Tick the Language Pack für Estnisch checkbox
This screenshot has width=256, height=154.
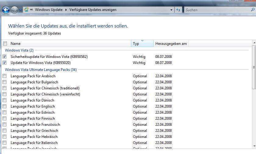[x=4, y=112]
